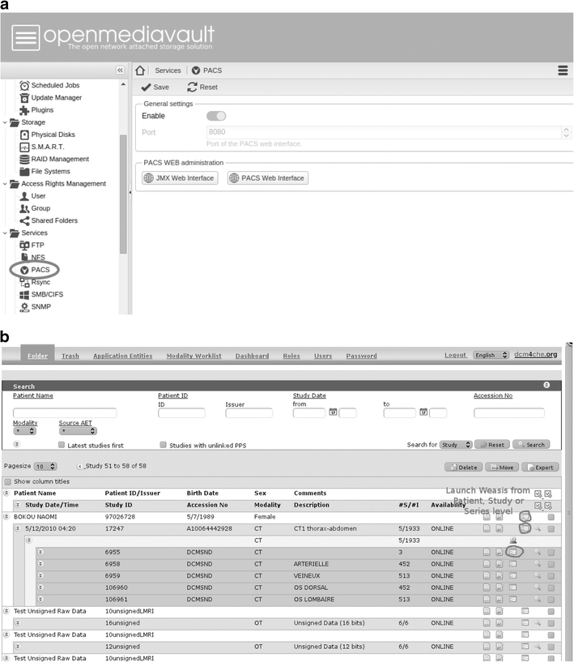Click the Search button in dcm4chee
Screen dimensions: 574x662
coord(531,445)
